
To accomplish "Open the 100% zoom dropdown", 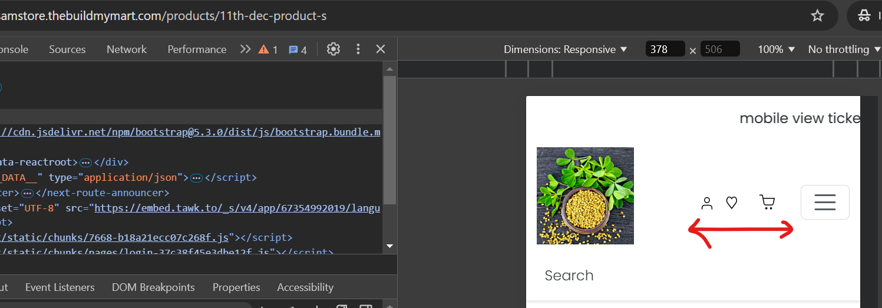I will (x=777, y=49).
